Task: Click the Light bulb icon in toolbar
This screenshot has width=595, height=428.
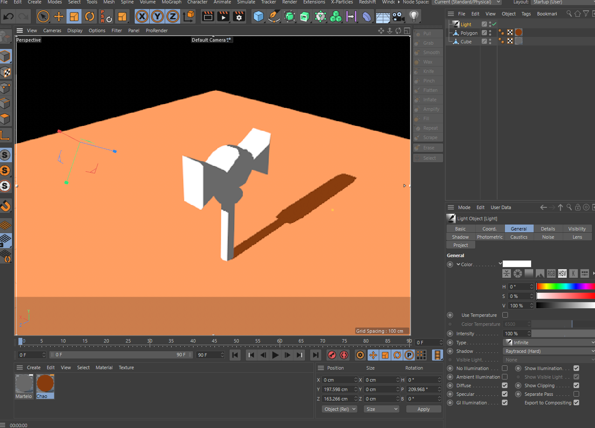Action: click(414, 17)
